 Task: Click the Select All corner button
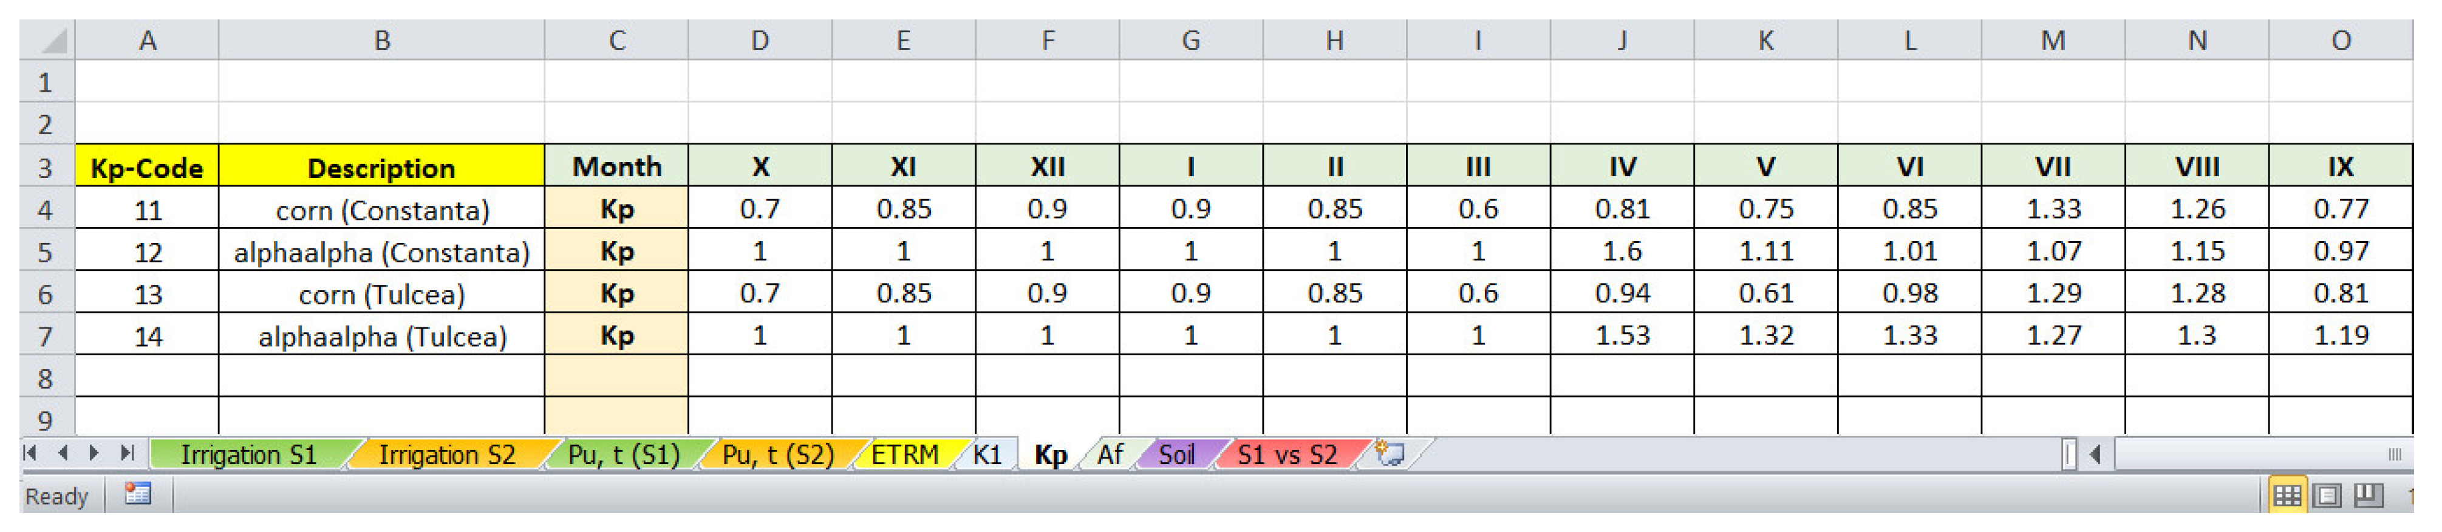click(x=49, y=40)
